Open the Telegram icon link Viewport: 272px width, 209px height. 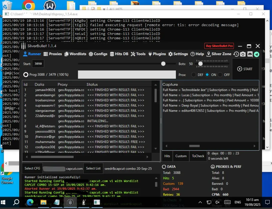[x=256, y=54]
